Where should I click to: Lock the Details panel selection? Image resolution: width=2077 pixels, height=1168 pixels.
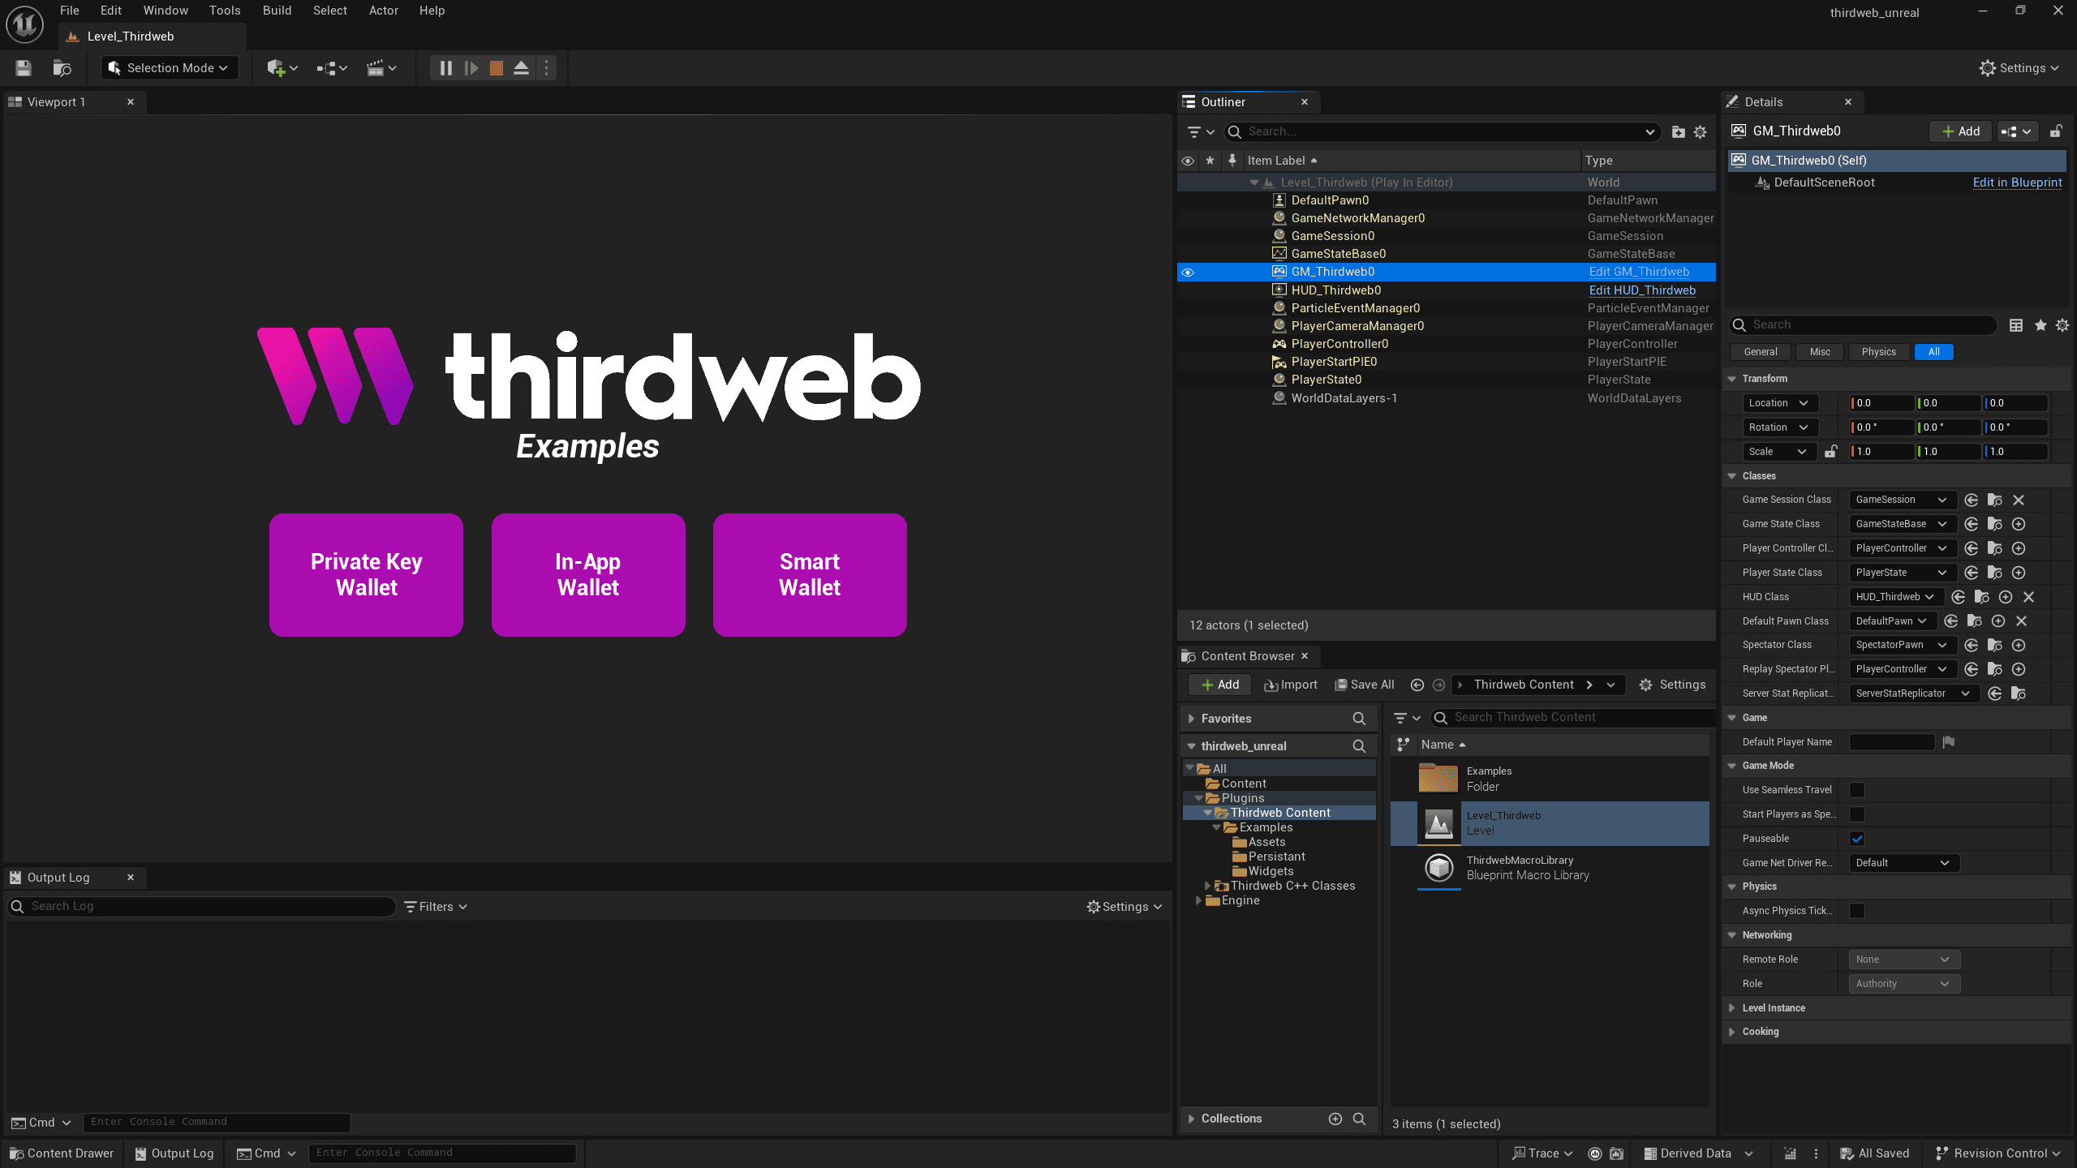click(2056, 131)
